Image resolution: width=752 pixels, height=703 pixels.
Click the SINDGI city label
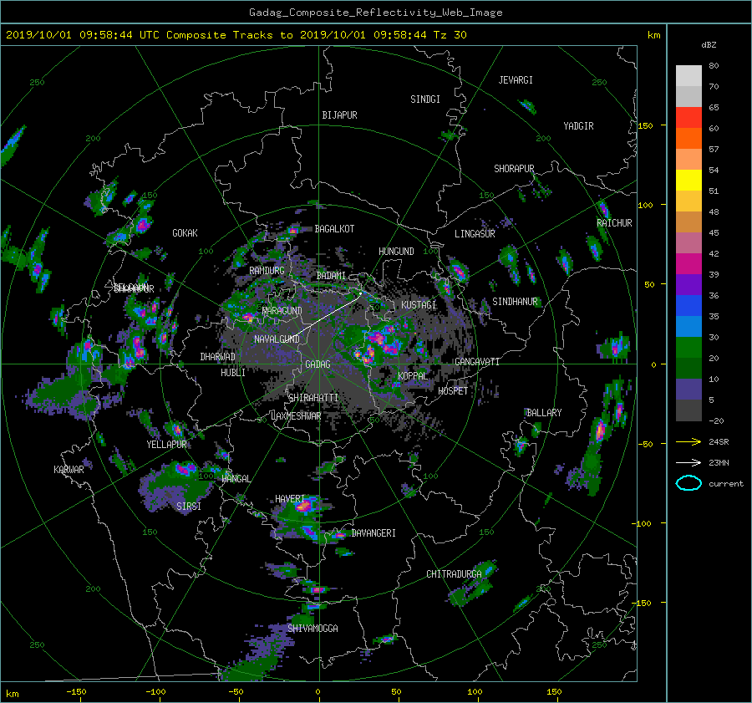click(425, 99)
